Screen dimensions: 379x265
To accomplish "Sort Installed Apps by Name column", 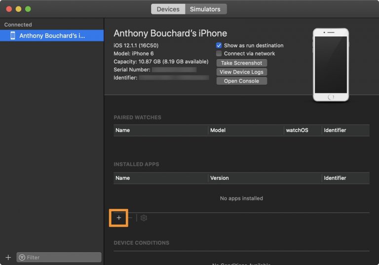I will point(160,178).
